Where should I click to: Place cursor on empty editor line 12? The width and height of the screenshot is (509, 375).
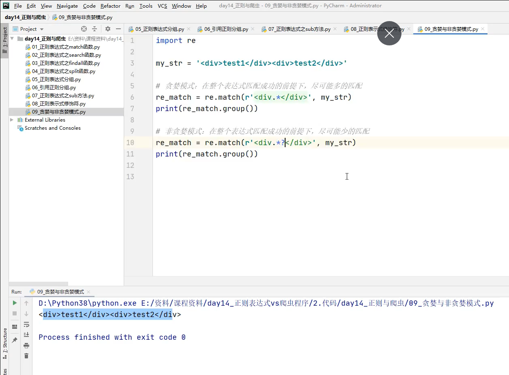pyautogui.click(x=331, y=165)
